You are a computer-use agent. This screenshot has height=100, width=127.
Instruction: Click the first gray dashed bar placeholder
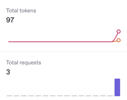tap(10, 96)
